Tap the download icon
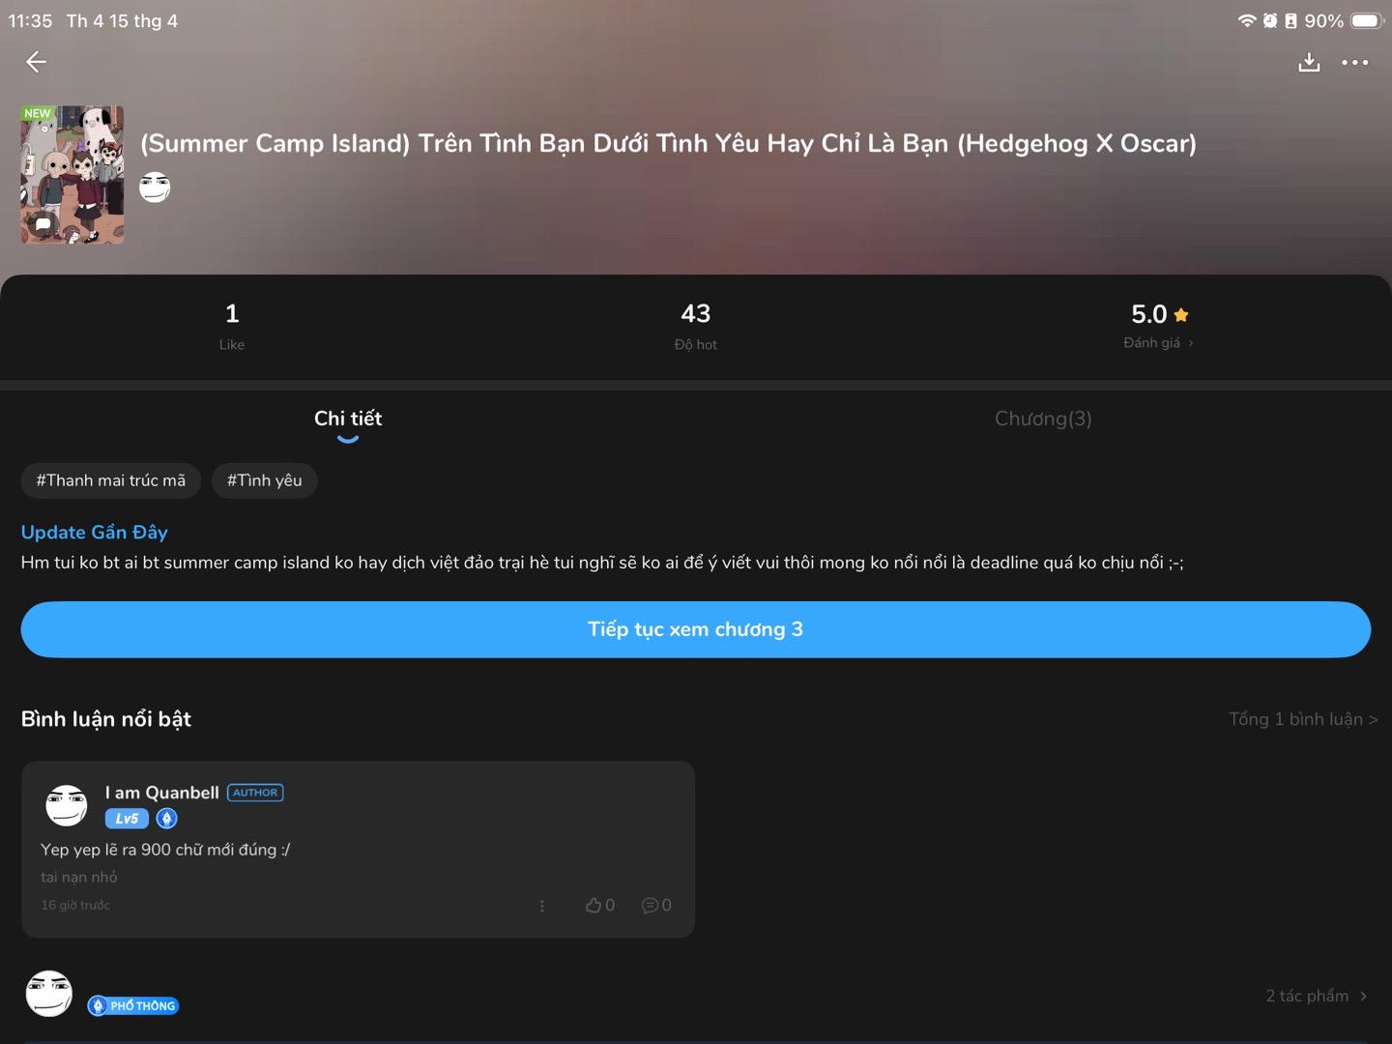Viewport: 1392px width, 1044px height. [1309, 63]
